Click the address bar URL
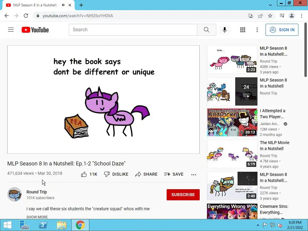This screenshot has width=308, height=231. pos(78,16)
